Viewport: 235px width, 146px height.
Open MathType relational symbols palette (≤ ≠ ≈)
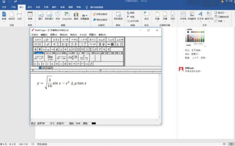click(x=38, y=40)
